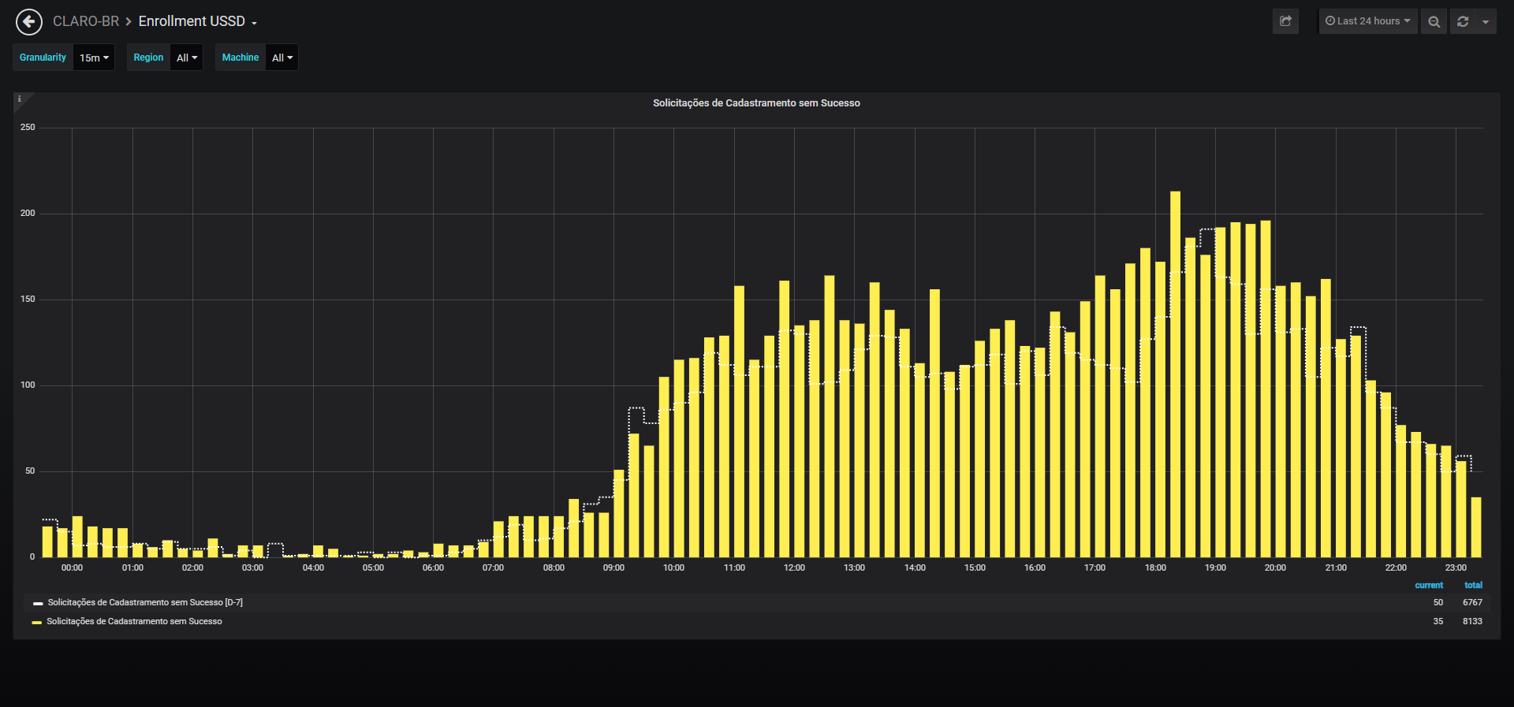The width and height of the screenshot is (1514, 707).
Task: Click the 18:00 x-axis time label
Action: pyautogui.click(x=1155, y=567)
